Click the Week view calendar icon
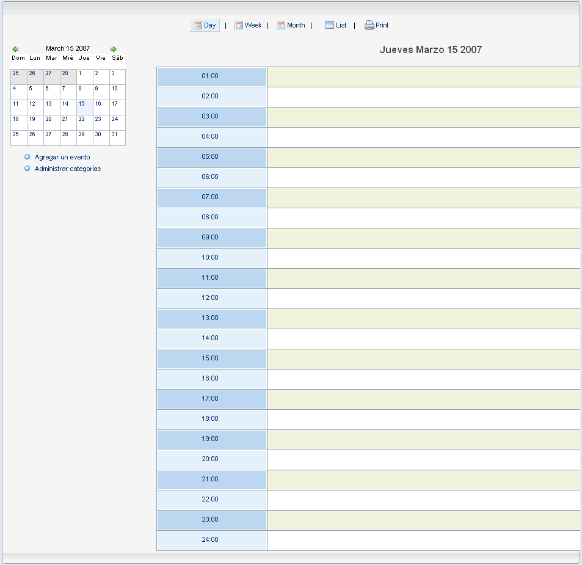Screen dimensions: 582x565 (239, 25)
